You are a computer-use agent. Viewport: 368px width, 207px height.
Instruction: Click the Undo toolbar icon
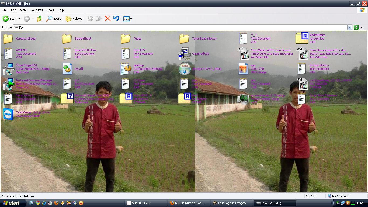pos(116,19)
